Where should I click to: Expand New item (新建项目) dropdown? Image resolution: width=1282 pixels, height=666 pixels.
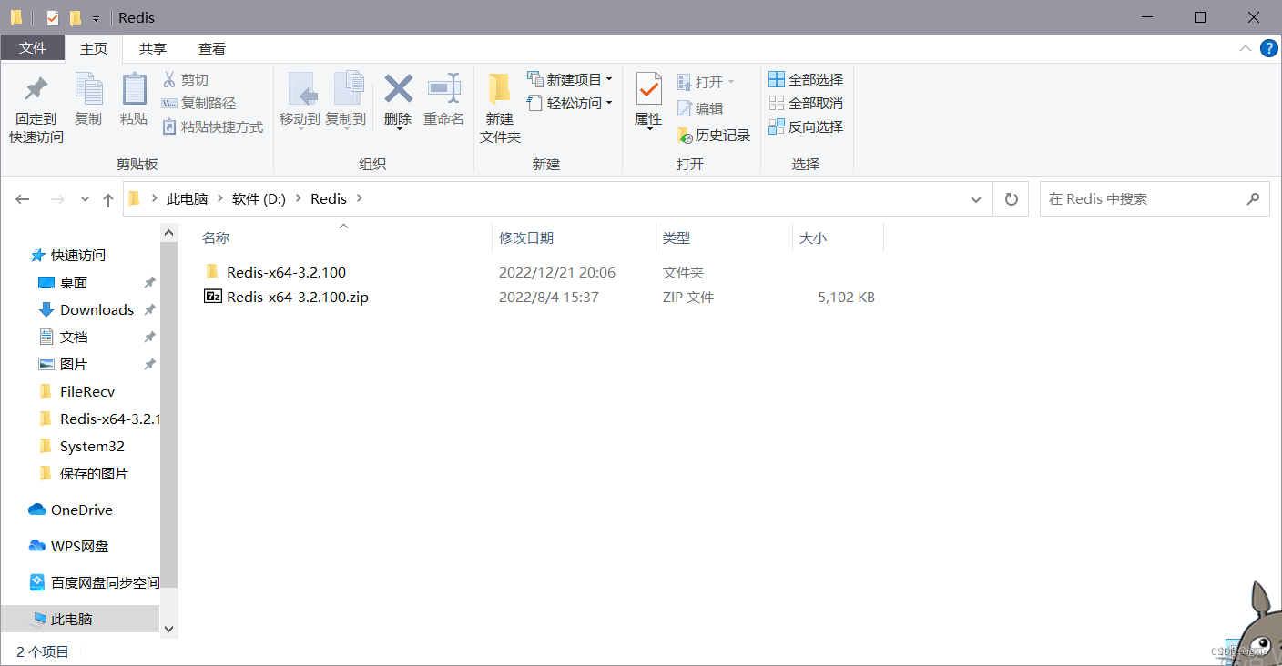point(609,80)
